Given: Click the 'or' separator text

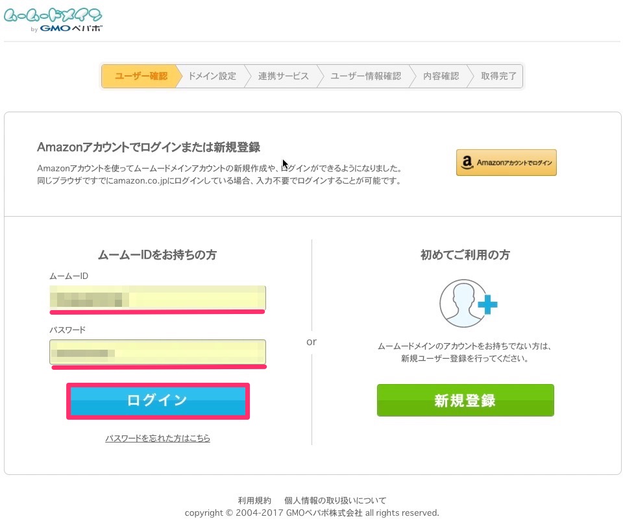Looking at the screenshot, I should coord(311,342).
